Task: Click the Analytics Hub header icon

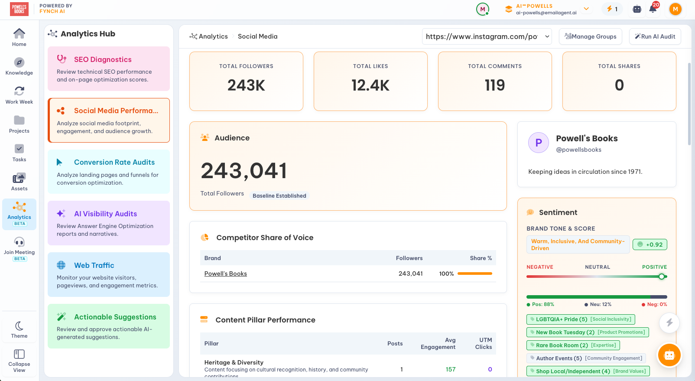Action: coord(52,33)
